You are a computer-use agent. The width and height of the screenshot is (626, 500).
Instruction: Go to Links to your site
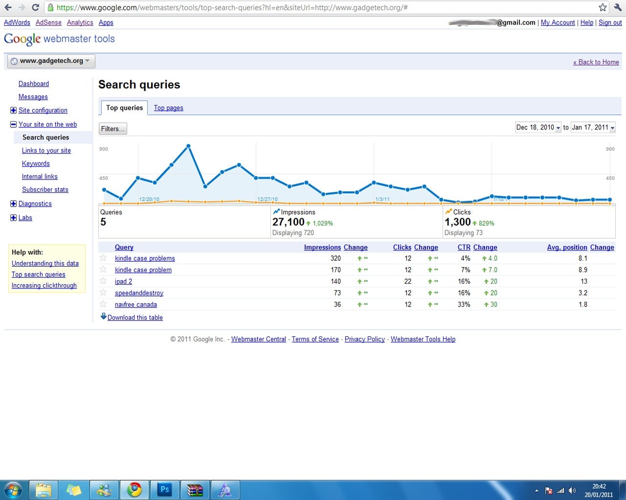coord(46,151)
